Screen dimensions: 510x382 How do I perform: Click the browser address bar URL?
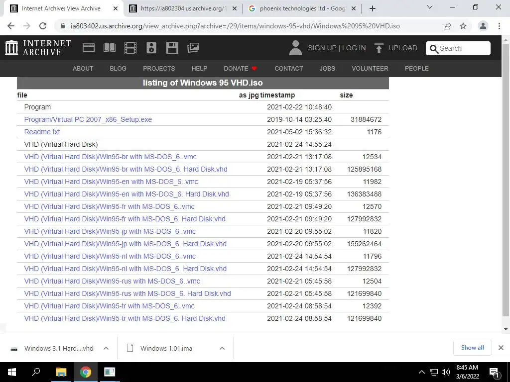point(235,26)
